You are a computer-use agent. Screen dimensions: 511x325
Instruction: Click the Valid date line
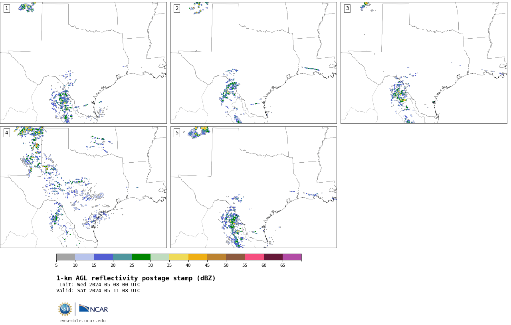(x=98, y=291)
